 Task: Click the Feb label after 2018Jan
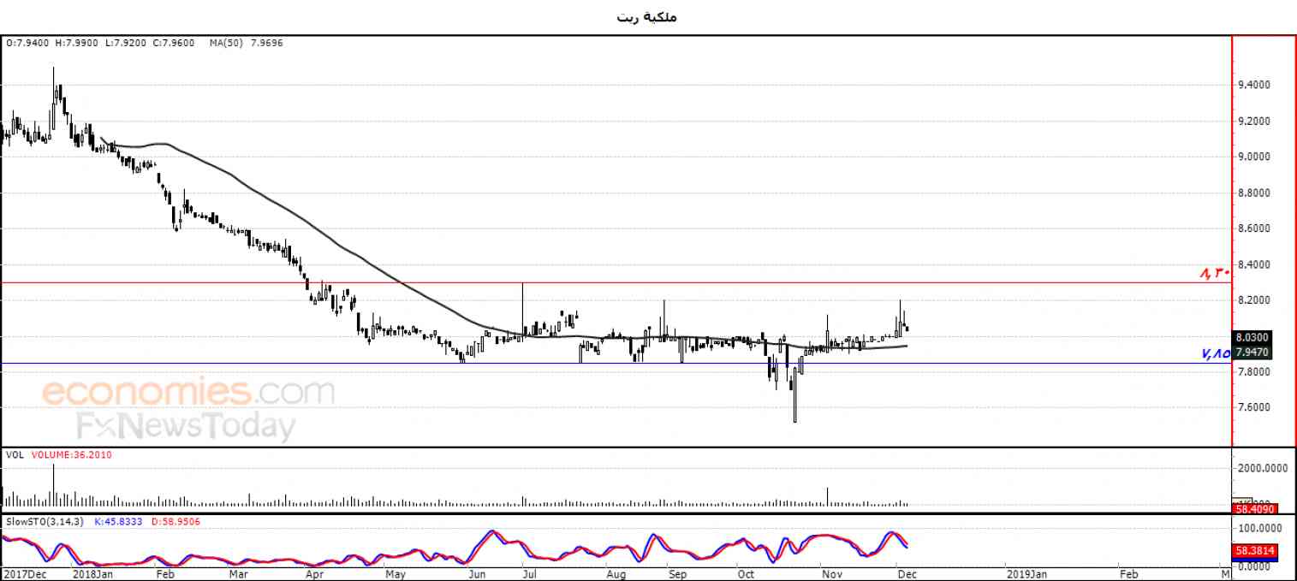point(166,573)
